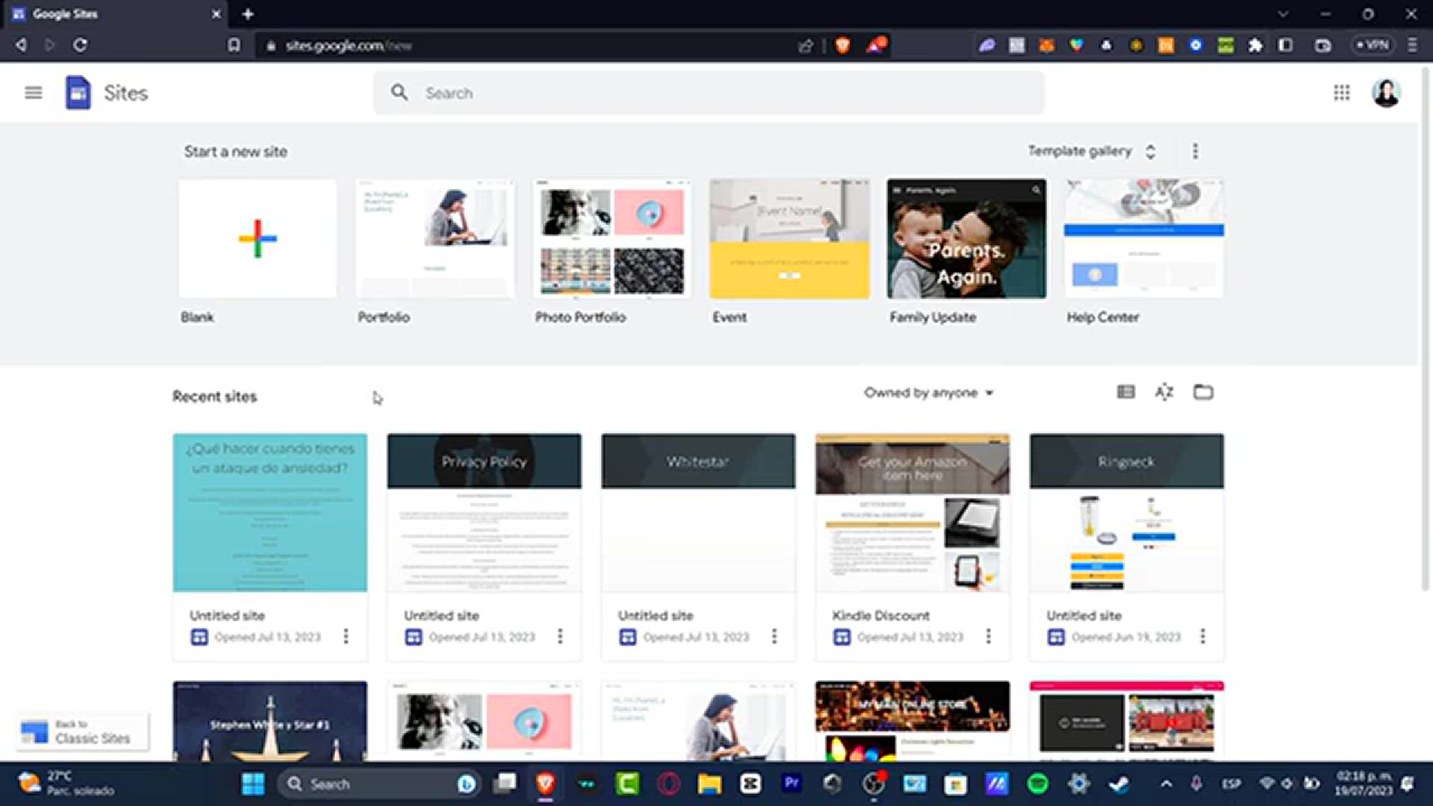
Task: Open a new browser tab
Action: (248, 13)
